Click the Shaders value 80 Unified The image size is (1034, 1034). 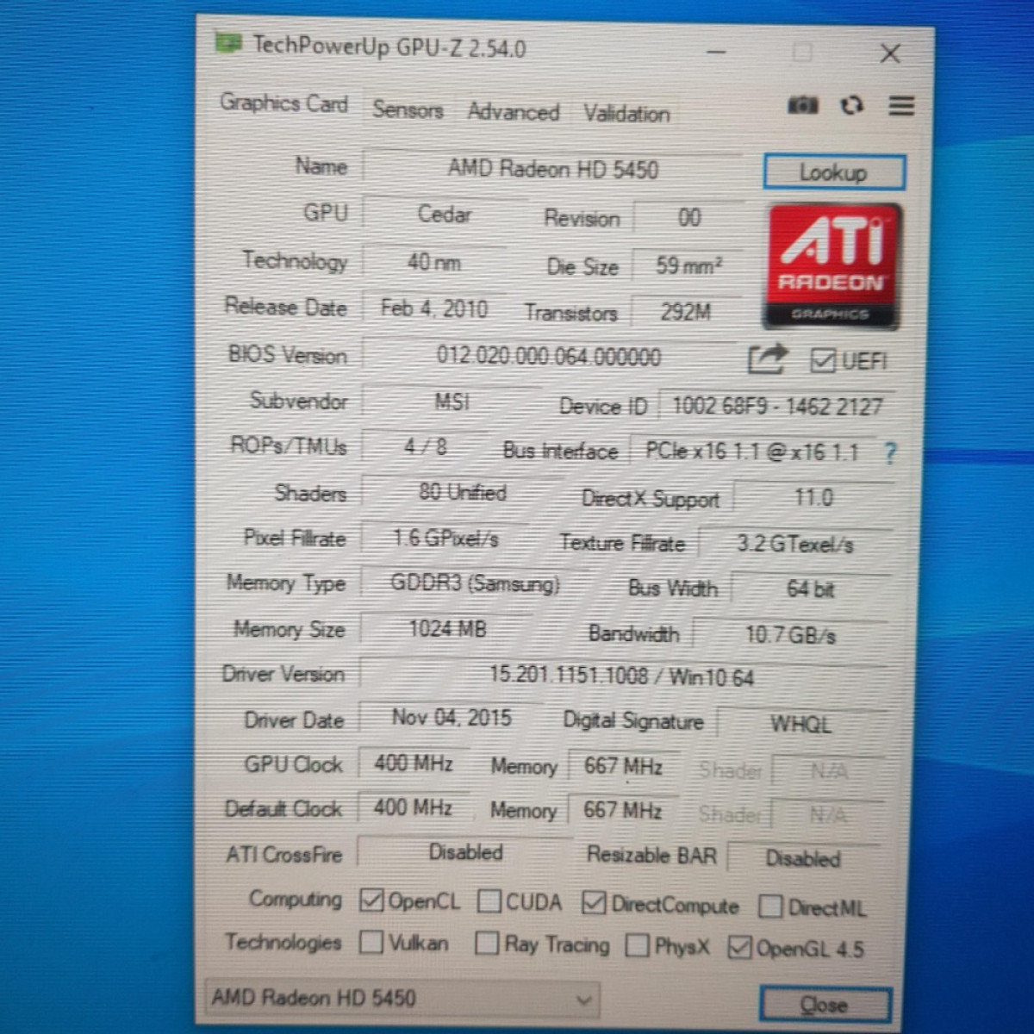coord(462,492)
